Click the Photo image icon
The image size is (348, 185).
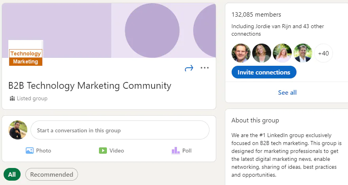30,151
